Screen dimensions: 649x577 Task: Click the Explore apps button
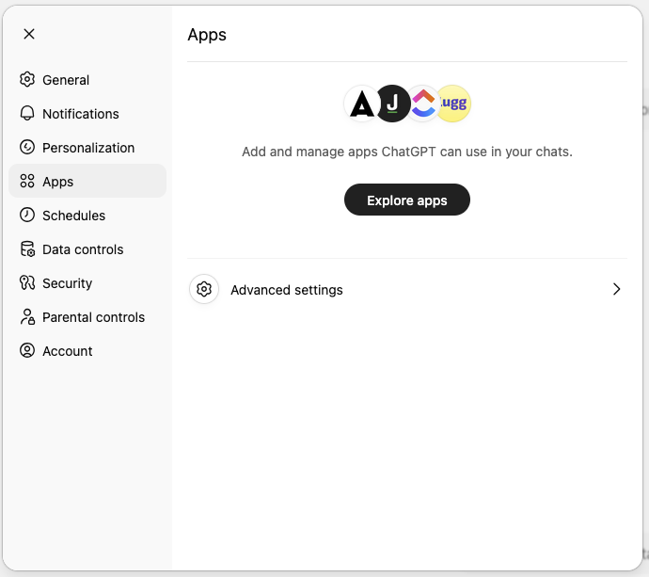407,200
